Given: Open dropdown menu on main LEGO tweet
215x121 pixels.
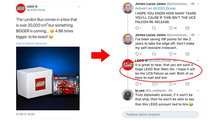Looking at the screenshot, I should coord(79,7).
